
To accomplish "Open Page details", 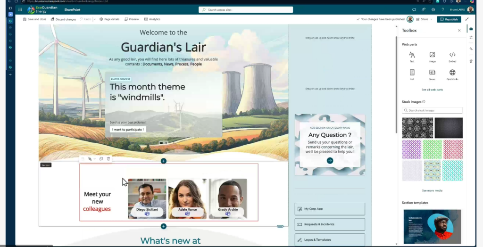I will (109, 19).
